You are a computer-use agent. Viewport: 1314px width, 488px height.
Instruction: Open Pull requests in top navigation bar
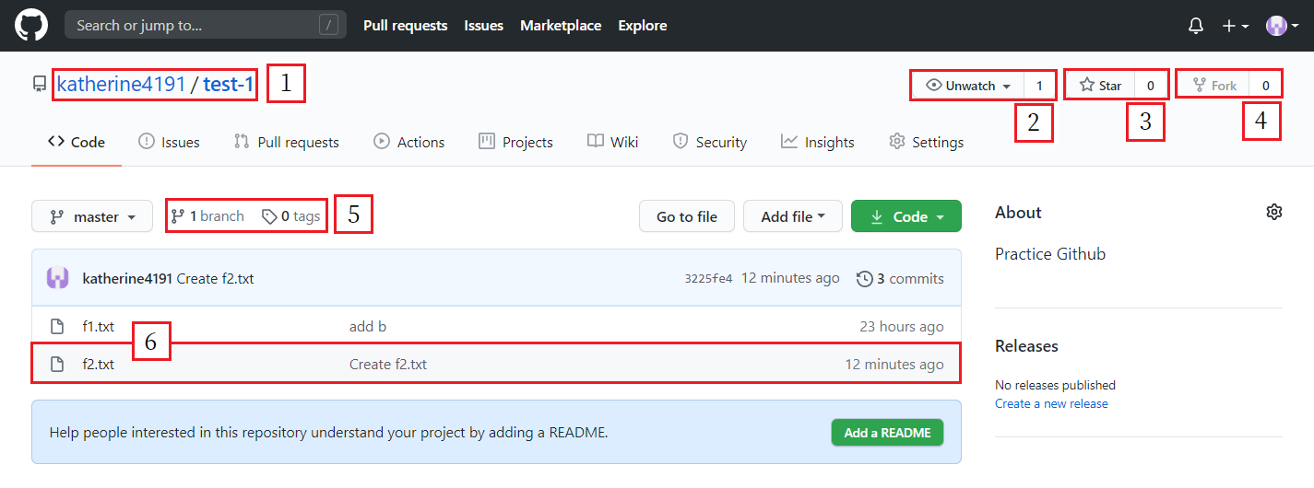(406, 26)
